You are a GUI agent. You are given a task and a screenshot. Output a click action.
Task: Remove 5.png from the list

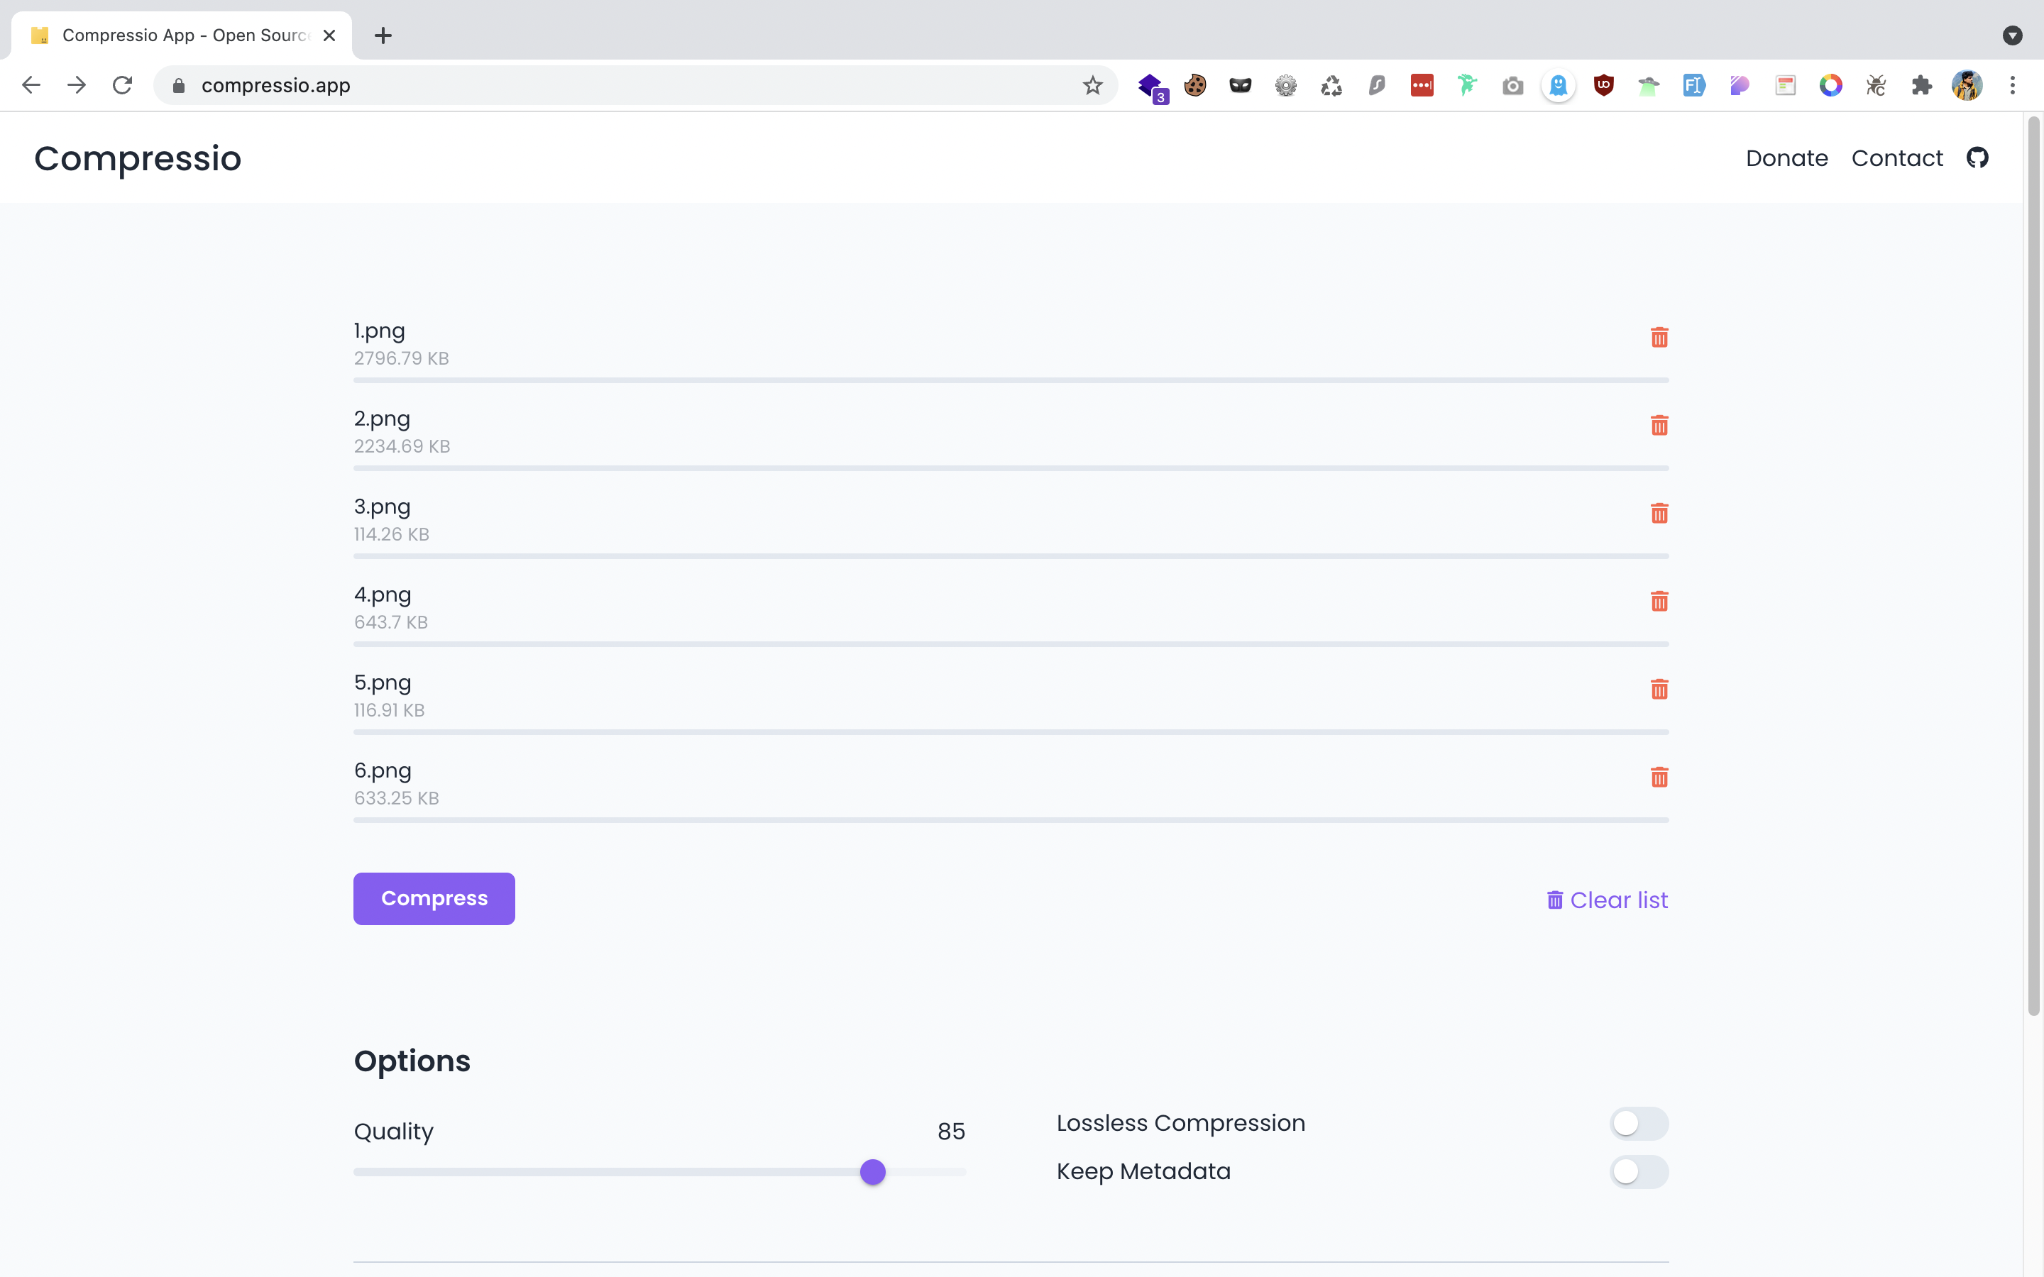(1659, 689)
